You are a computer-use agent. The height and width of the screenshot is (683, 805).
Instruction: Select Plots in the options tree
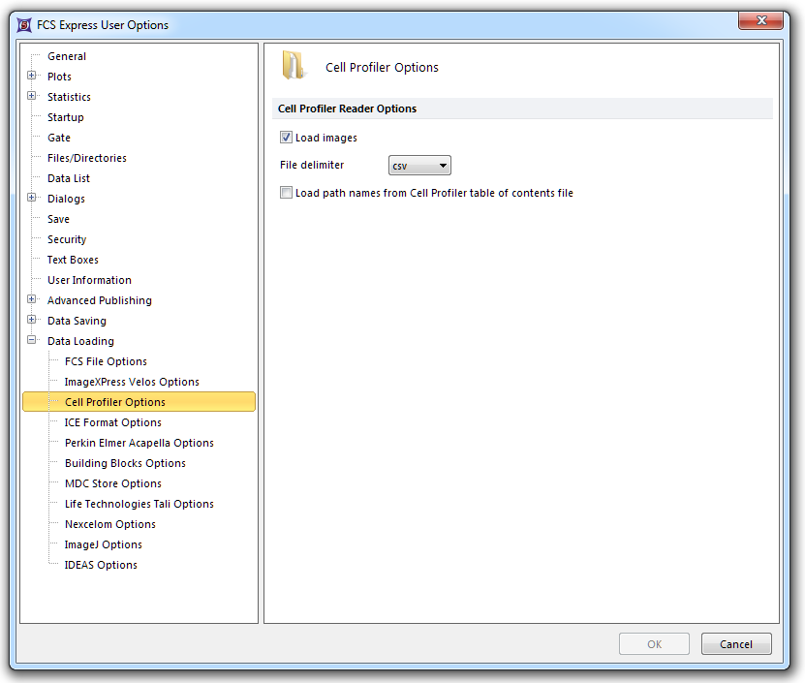[59, 77]
